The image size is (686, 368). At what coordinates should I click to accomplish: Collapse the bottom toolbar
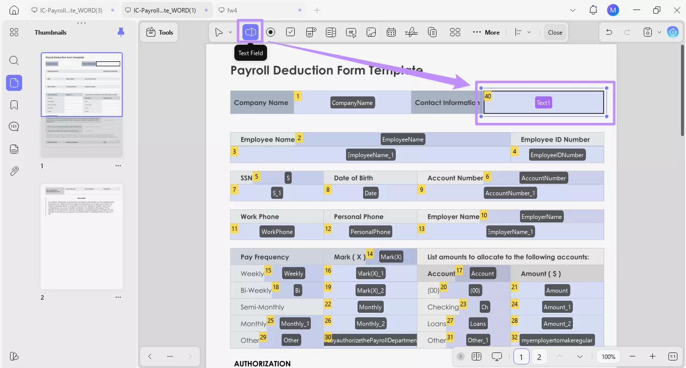tap(460, 356)
